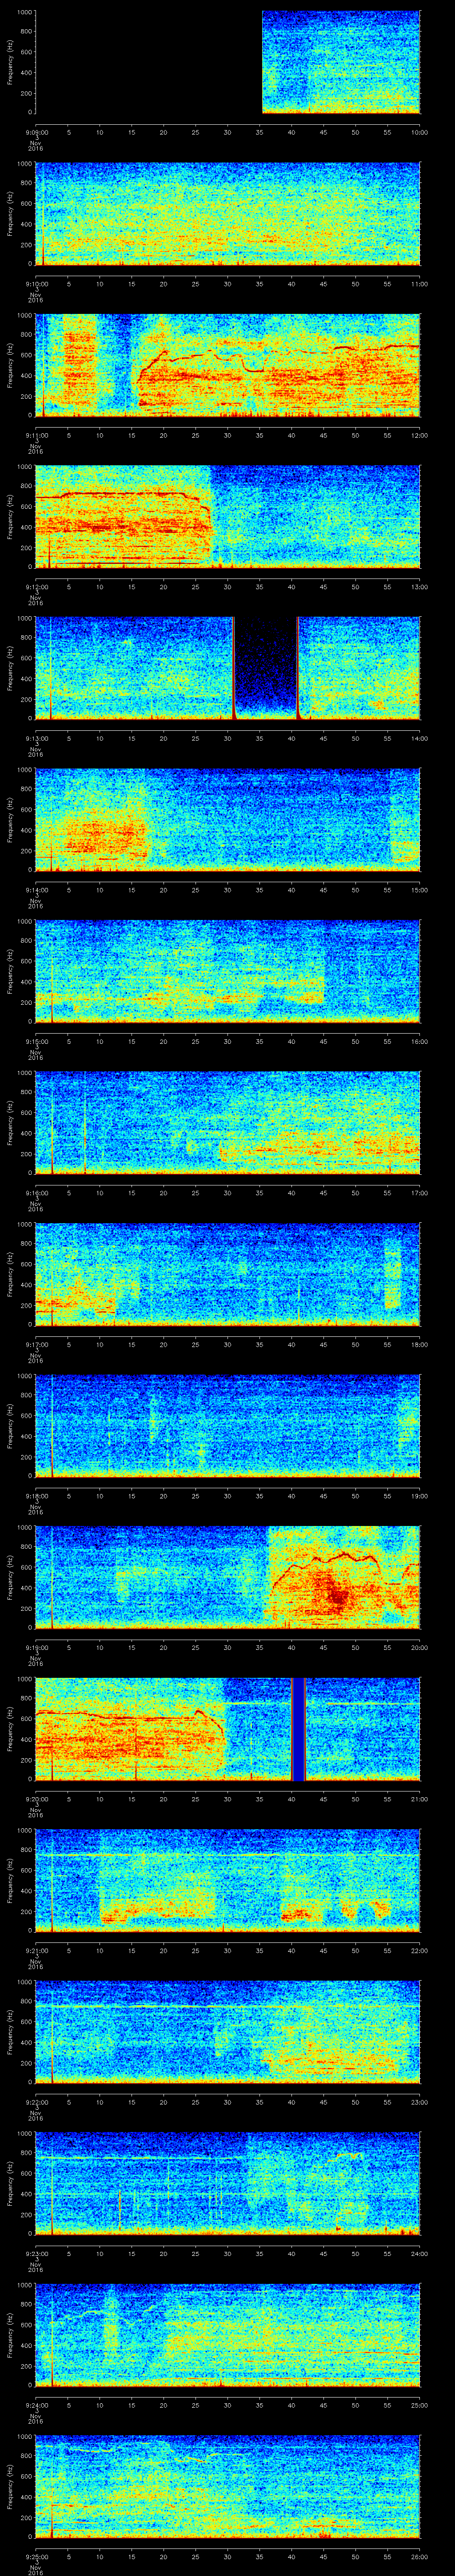
Task: Click Frequency (Hz) axis label of 9:24:00 panel
Action: coord(10,2334)
